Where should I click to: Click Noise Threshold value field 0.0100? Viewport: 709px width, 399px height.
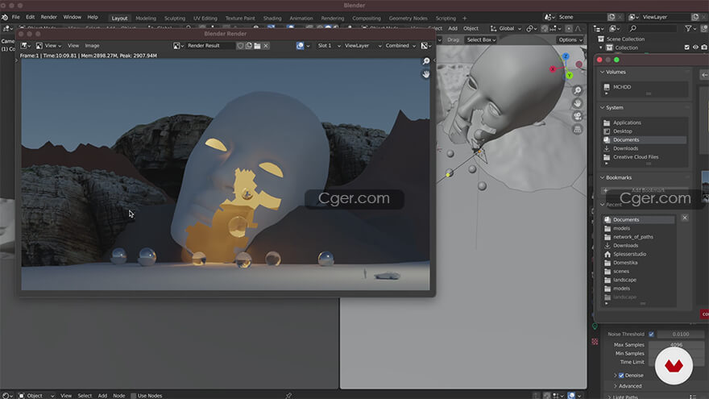tap(681, 335)
